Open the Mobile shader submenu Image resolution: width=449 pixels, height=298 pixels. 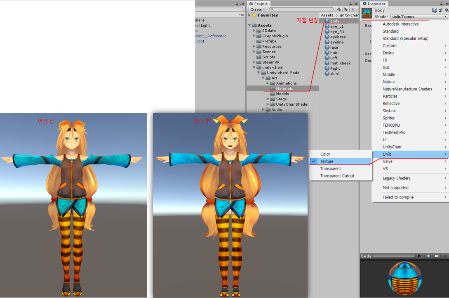pos(411,74)
